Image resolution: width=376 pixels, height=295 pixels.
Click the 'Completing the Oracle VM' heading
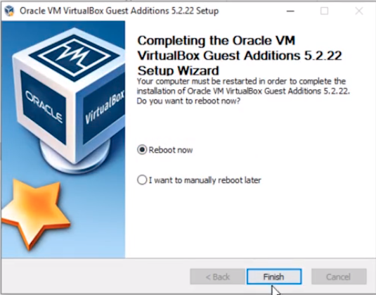(x=216, y=40)
